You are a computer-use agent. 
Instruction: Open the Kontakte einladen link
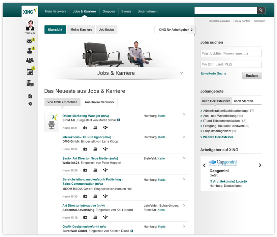tap(220, 21)
